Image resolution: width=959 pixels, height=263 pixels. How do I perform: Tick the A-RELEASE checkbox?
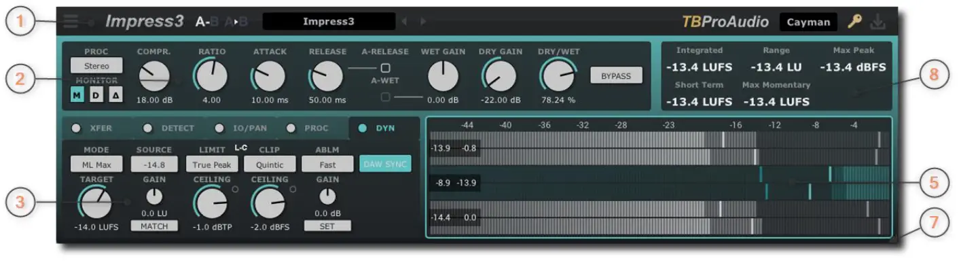[x=385, y=67]
